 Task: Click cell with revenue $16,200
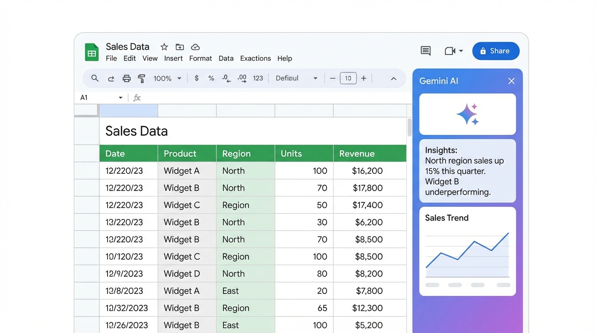coord(370,171)
